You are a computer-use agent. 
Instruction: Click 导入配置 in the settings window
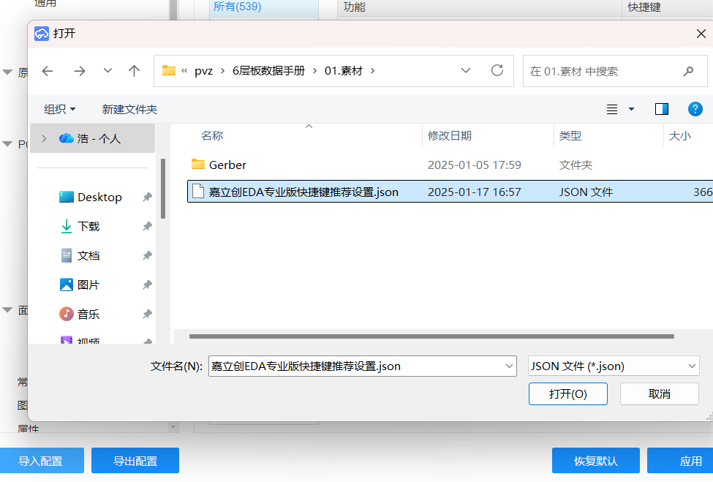coord(41,461)
